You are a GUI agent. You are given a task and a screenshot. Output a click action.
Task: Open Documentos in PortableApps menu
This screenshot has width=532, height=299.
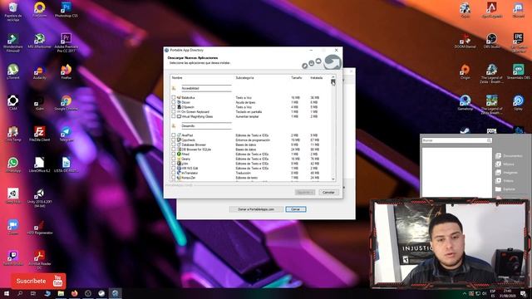coord(509,156)
